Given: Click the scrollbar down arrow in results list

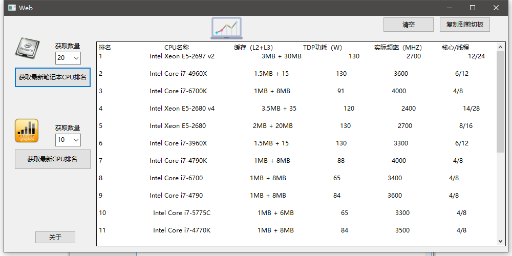Looking at the screenshot, I should click(x=501, y=241).
